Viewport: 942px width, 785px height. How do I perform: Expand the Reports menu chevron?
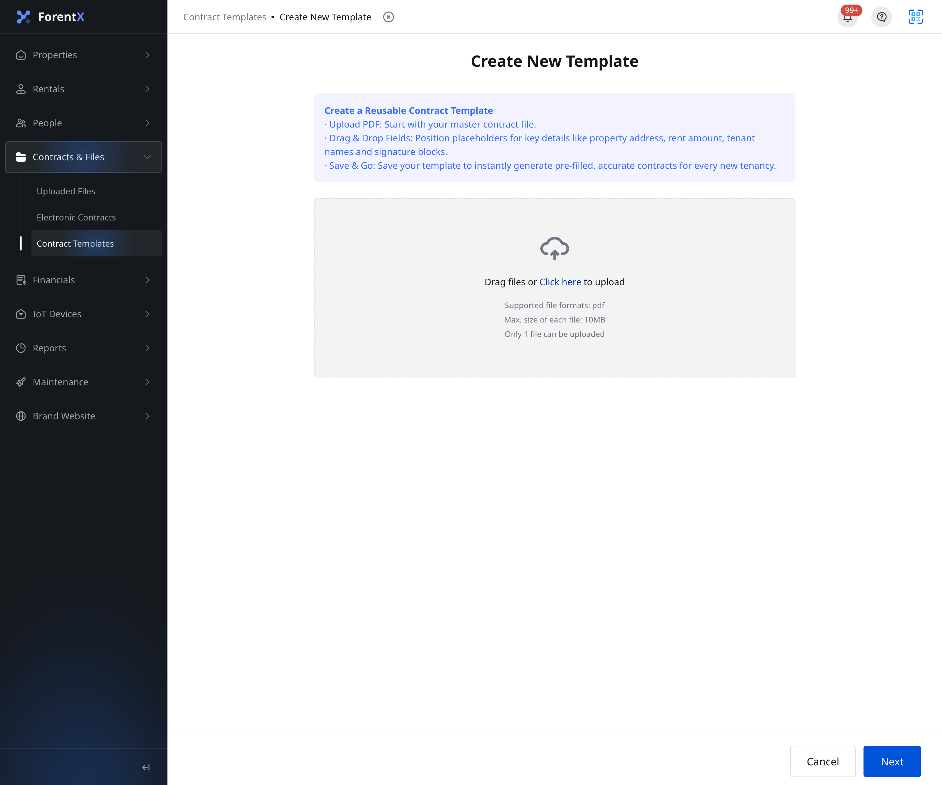pyautogui.click(x=147, y=348)
